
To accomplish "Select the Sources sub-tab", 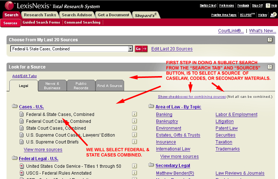I will (10, 23).
